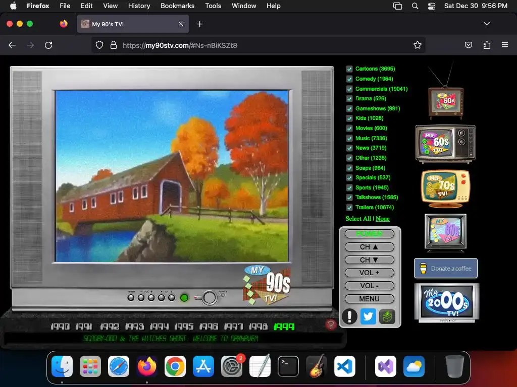This screenshot has width=517, height=387.
Task: Go back with browser back arrow
Action: (x=12, y=45)
